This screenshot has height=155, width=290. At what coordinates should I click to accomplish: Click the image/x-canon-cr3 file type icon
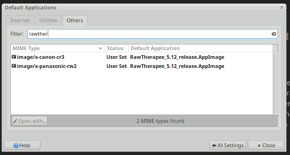(14, 57)
